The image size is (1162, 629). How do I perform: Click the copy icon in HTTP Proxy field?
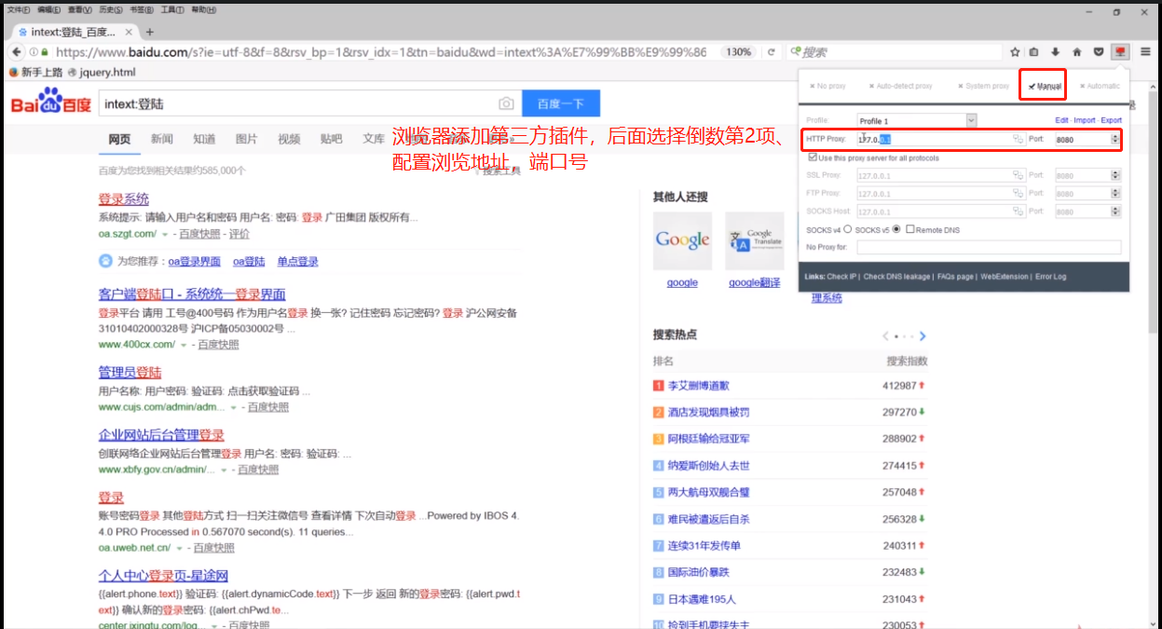click(1018, 140)
